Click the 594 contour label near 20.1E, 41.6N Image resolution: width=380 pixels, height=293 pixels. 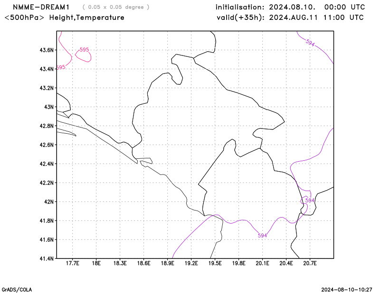point(263,236)
